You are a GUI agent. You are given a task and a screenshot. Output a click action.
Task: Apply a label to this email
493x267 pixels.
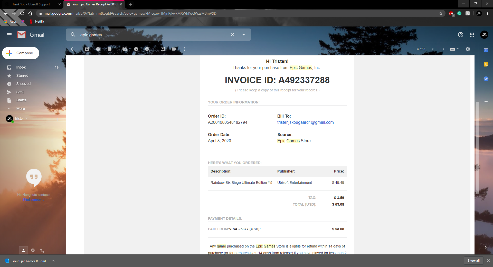click(x=174, y=49)
